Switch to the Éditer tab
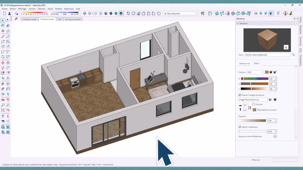303x170 pixels. click(x=257, y=63)
